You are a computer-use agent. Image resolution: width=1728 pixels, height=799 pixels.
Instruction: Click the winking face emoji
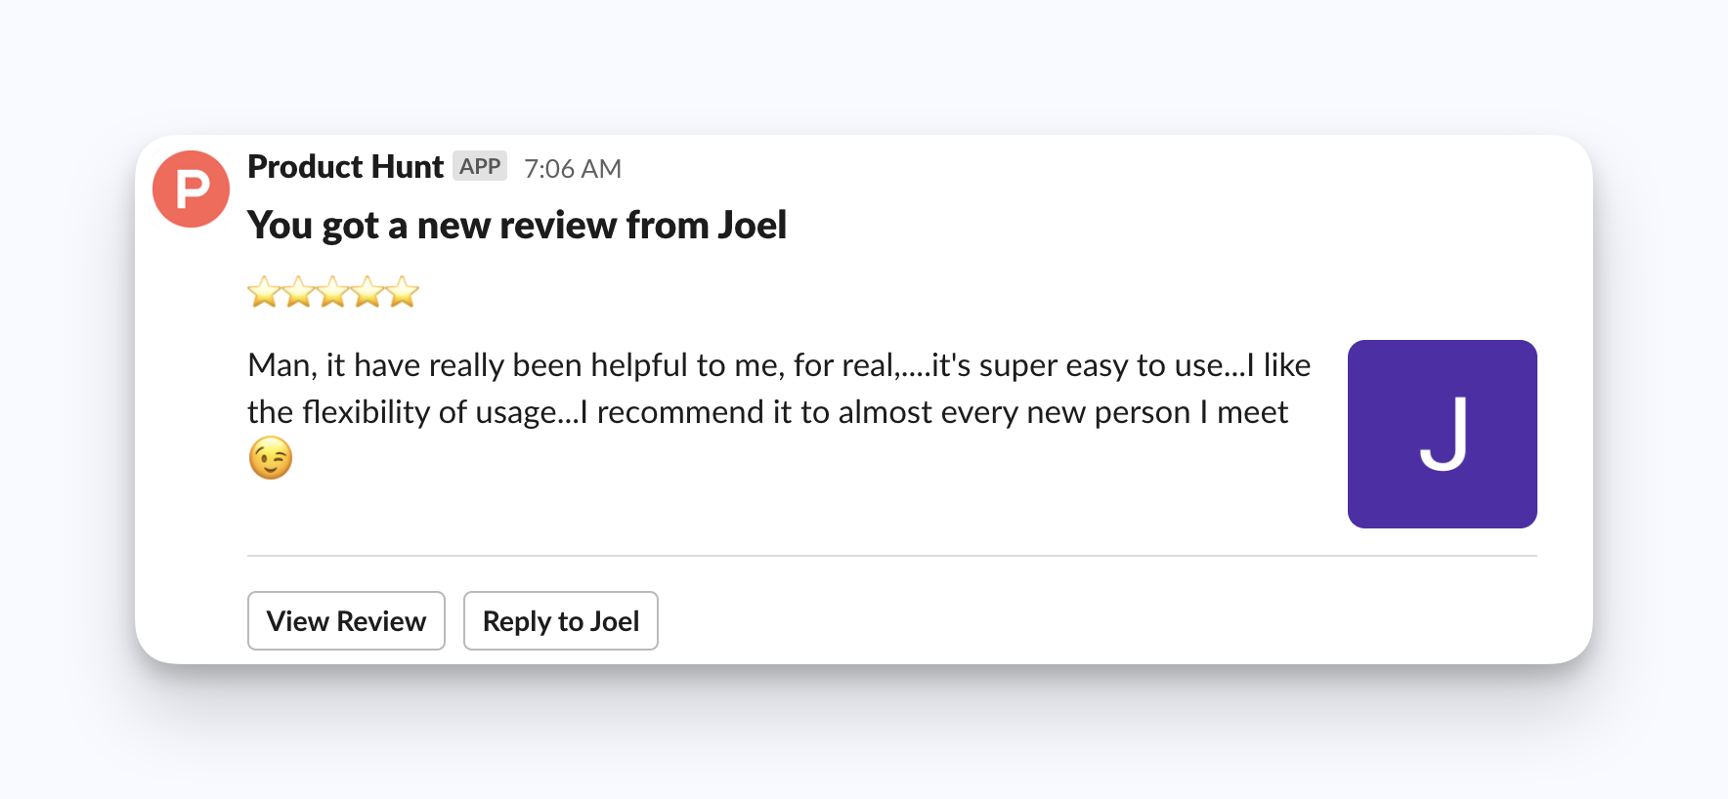tap(270, 455)
